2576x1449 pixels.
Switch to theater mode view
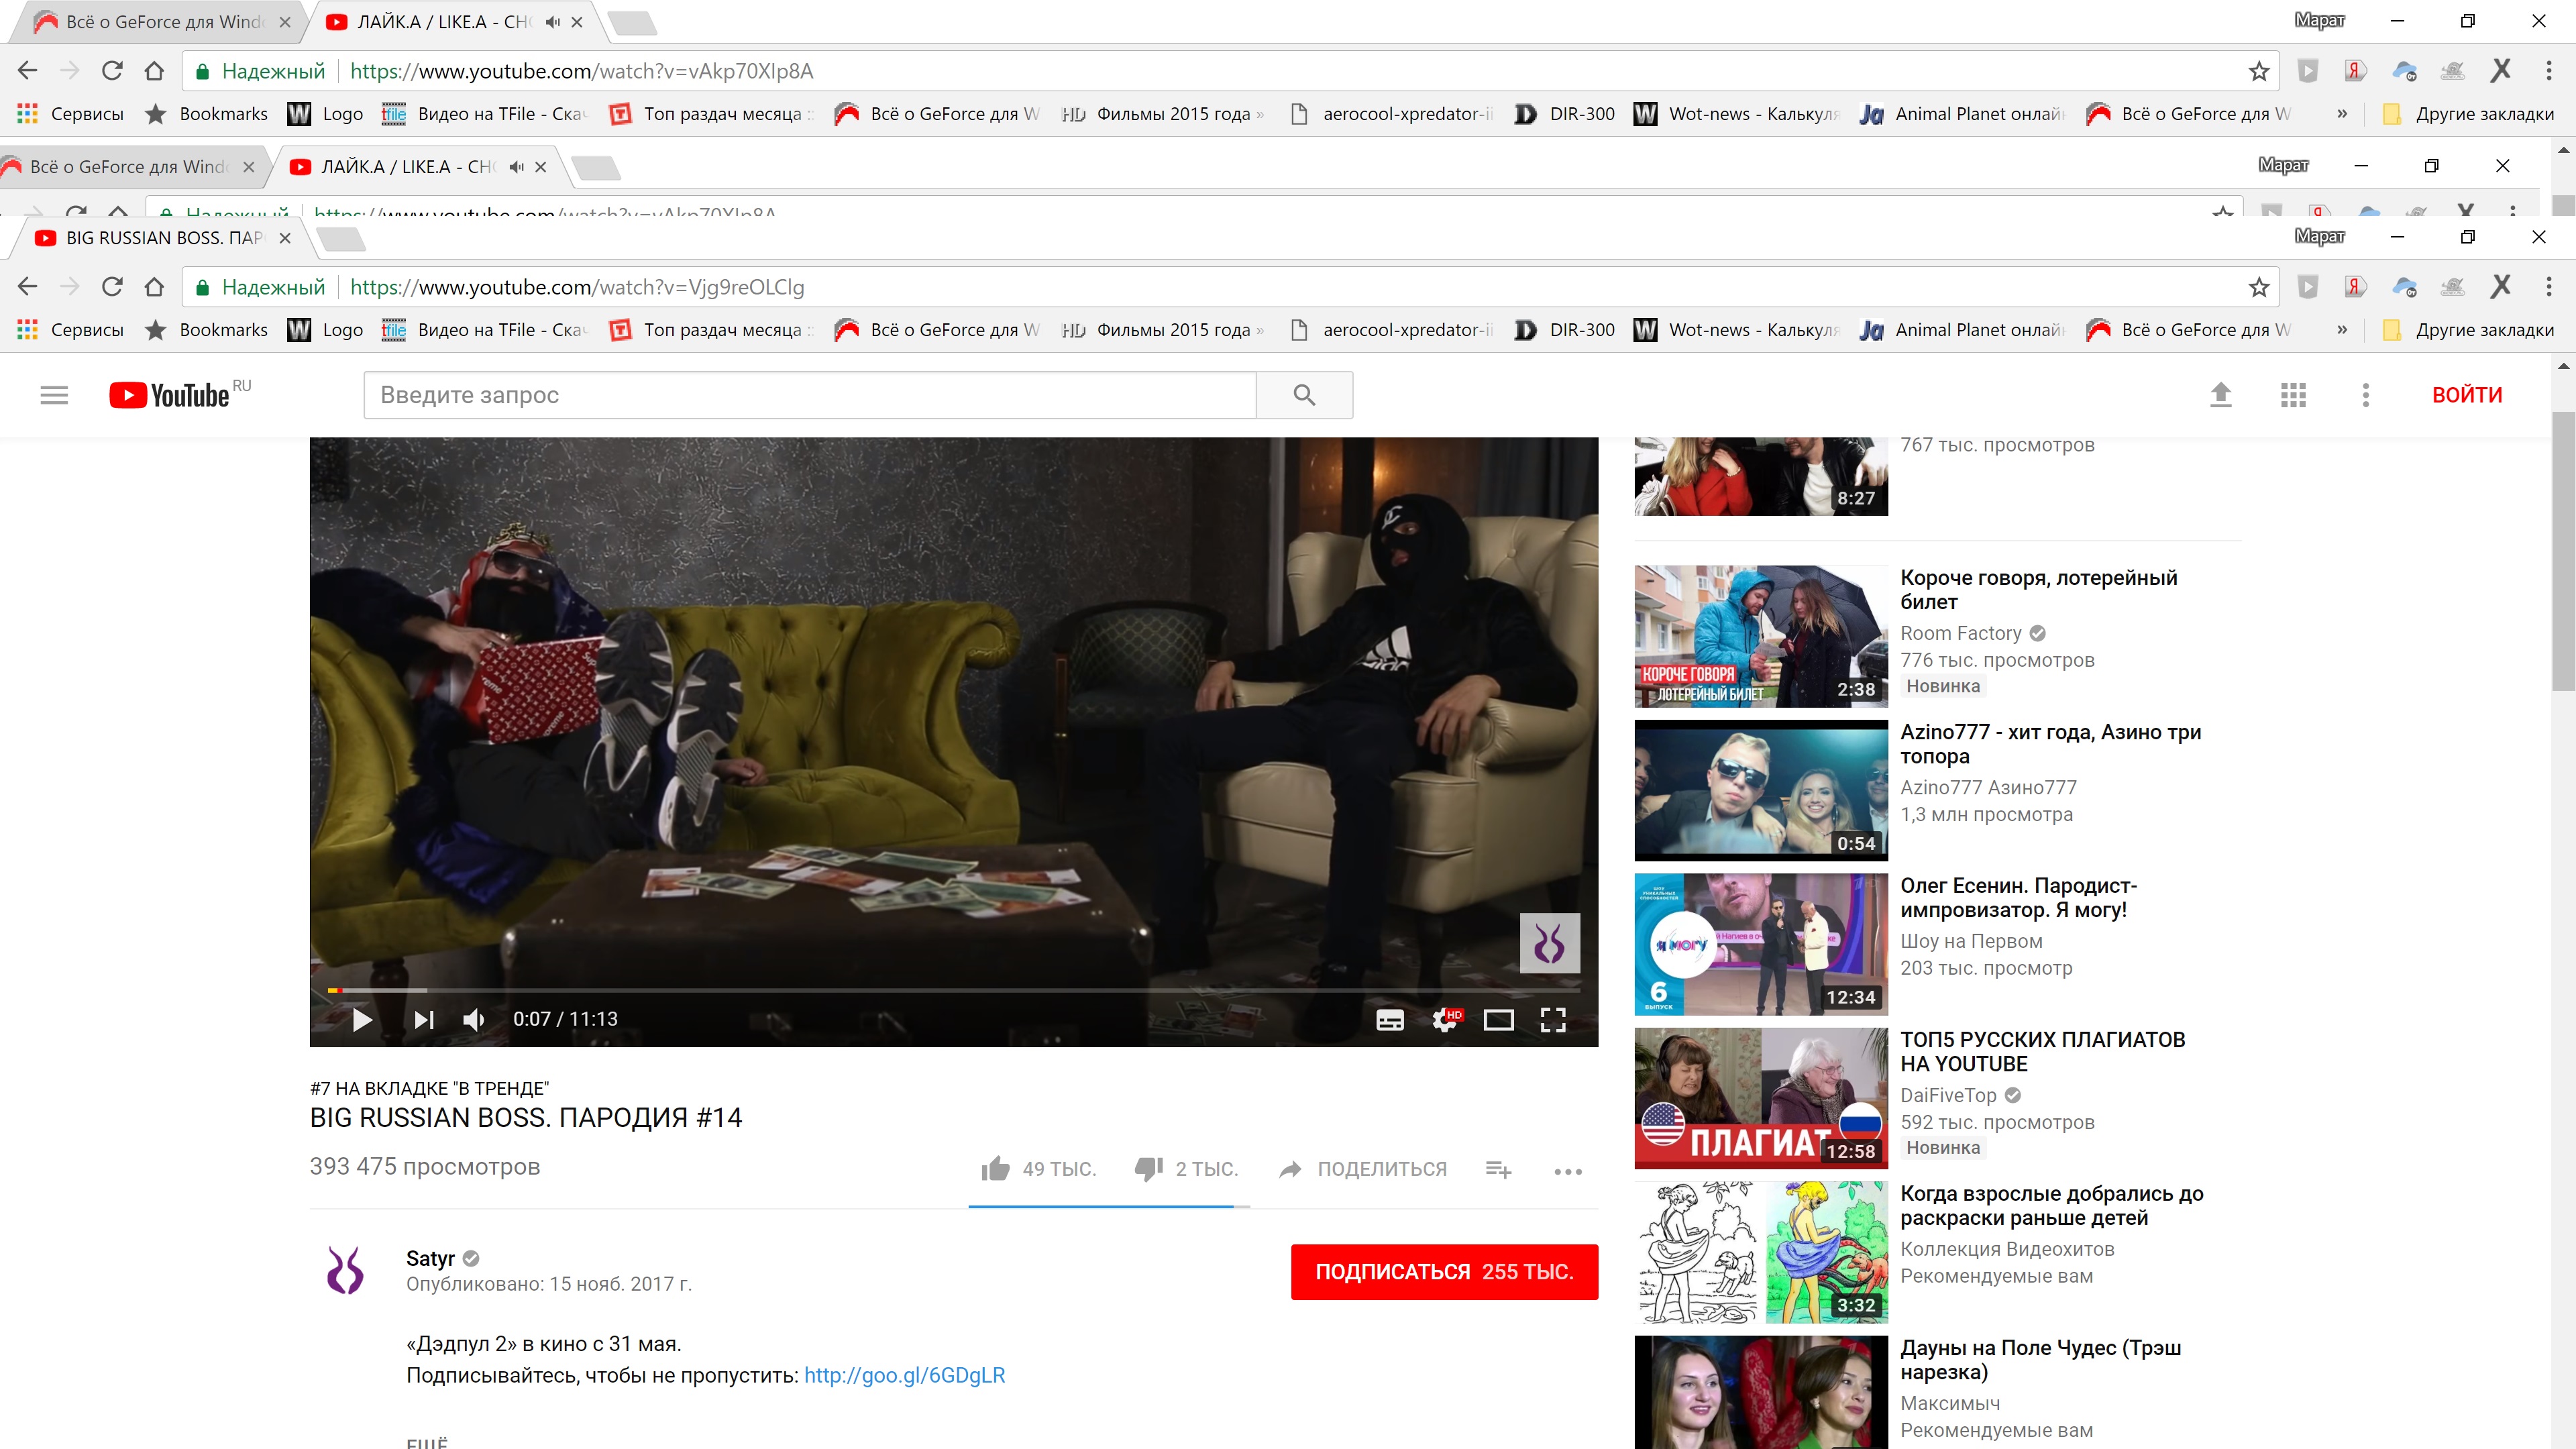pyautogui.click(x=1498, y=1019)
